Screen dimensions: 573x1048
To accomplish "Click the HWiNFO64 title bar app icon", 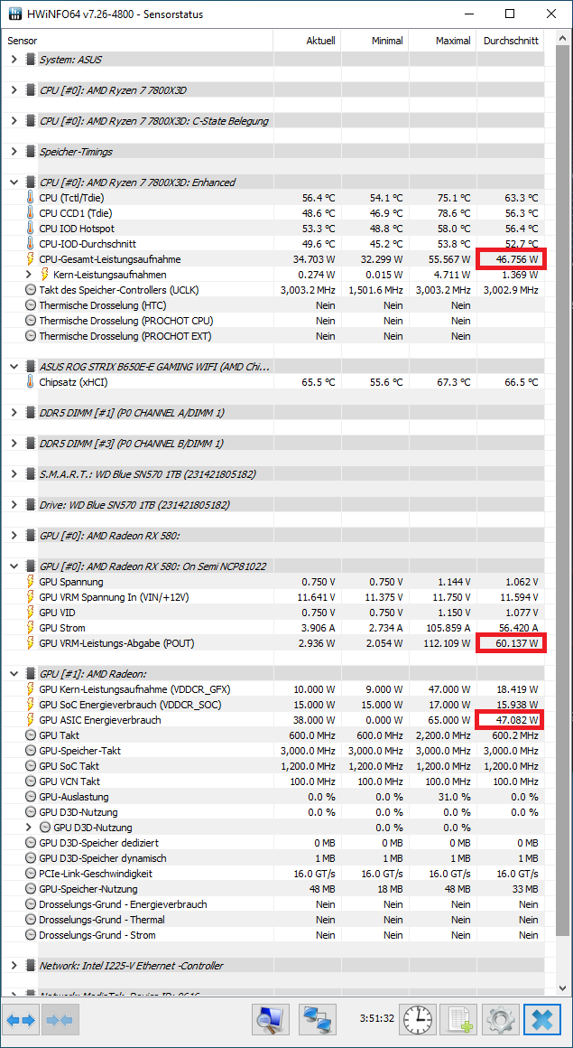I will point(14,14).
